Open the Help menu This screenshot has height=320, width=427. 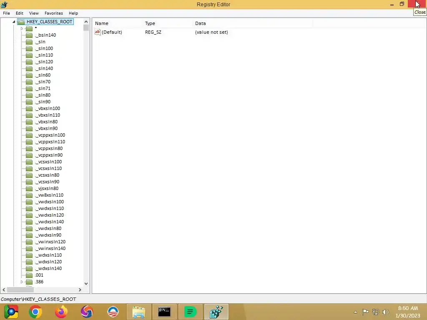(73, 13)
